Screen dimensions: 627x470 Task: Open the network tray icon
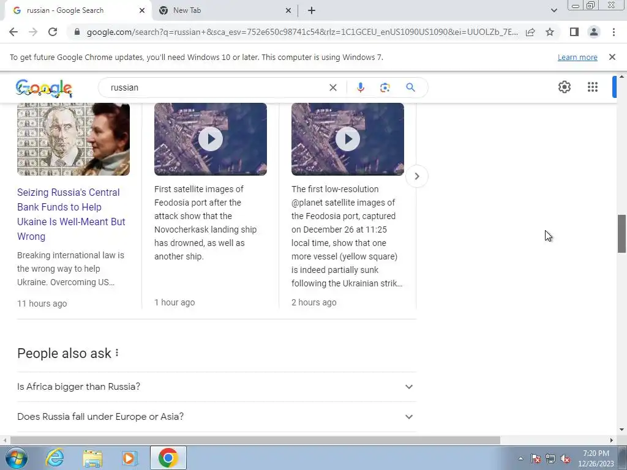[x=550, y=458]
